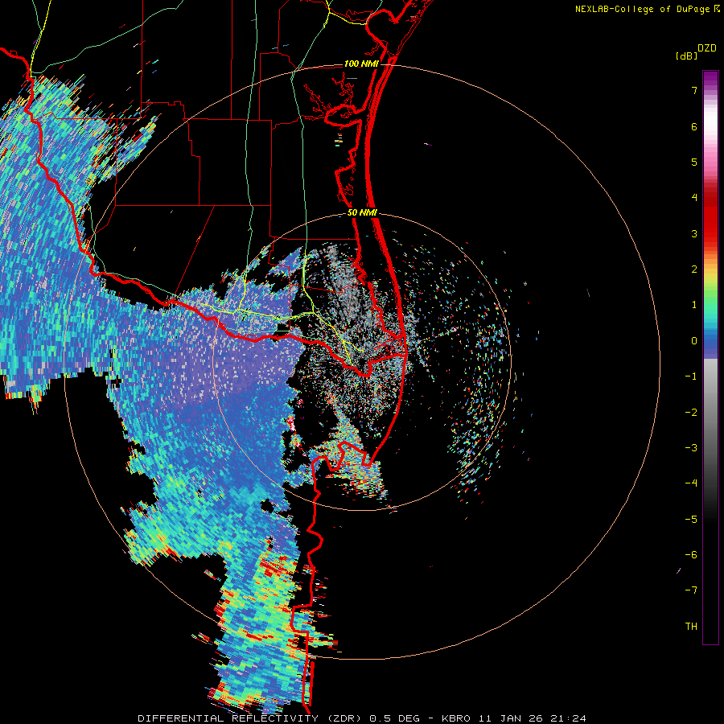724x724 pixels.
Task: Click the 50 NMI range ring label
Action: pos(363,213)
